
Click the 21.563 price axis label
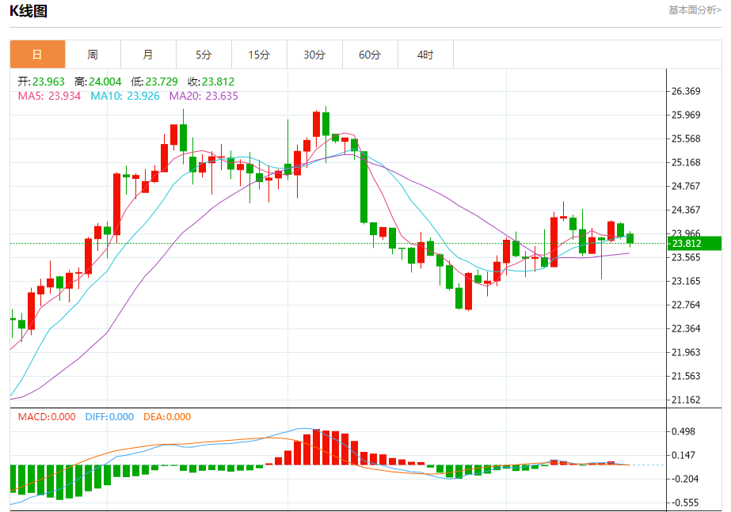(686, 377)
